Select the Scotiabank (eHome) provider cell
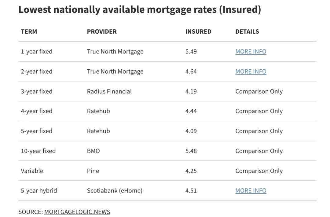Viewport: 330px width, 217px height. tap(115, 191)
